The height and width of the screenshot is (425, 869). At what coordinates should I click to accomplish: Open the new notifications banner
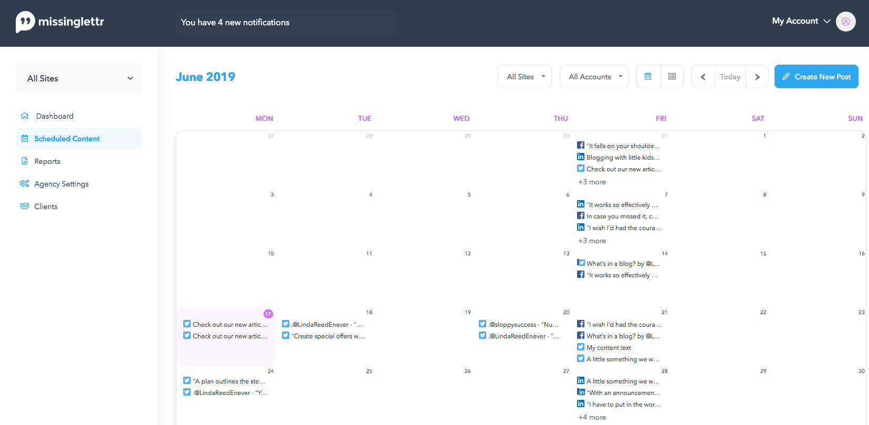(x=286, y=22)
